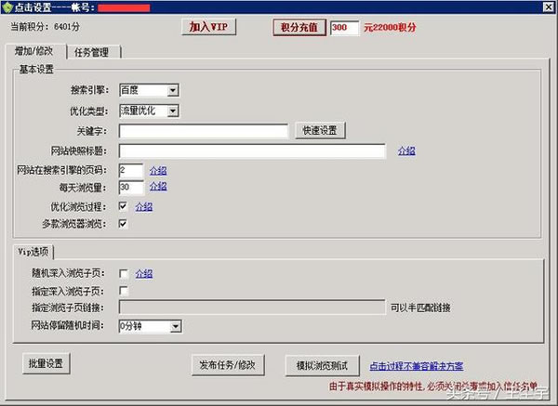Enable the 指定深入浏览子页 checkbox
558x406 pixels.
click(124, 291)
